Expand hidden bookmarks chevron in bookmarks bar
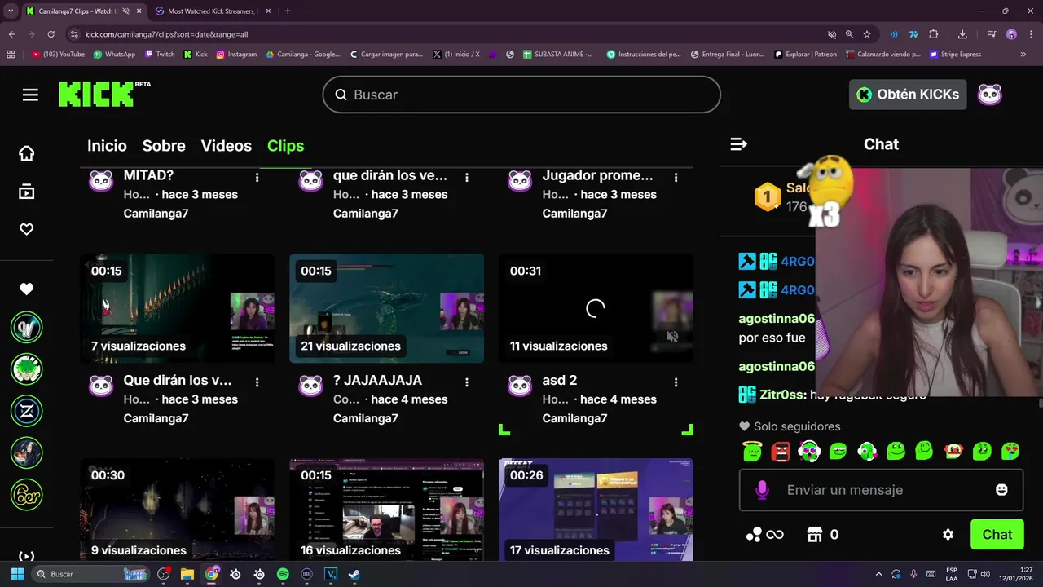The width and height of the screenshot is (1043, 587). pyautogui.click(x=1023, y=55)
